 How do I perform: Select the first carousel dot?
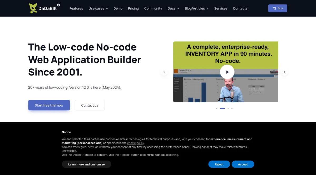point(217,108)
